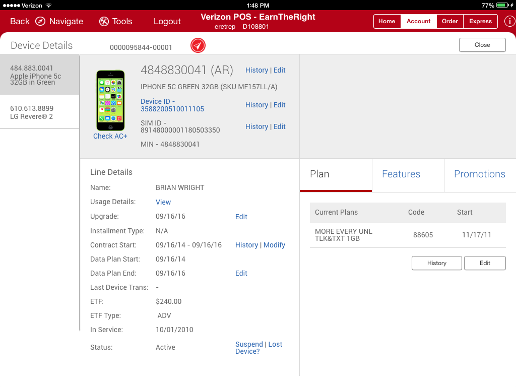
Task: Open the Check AC+ link
Action: [x=110, y=136]
